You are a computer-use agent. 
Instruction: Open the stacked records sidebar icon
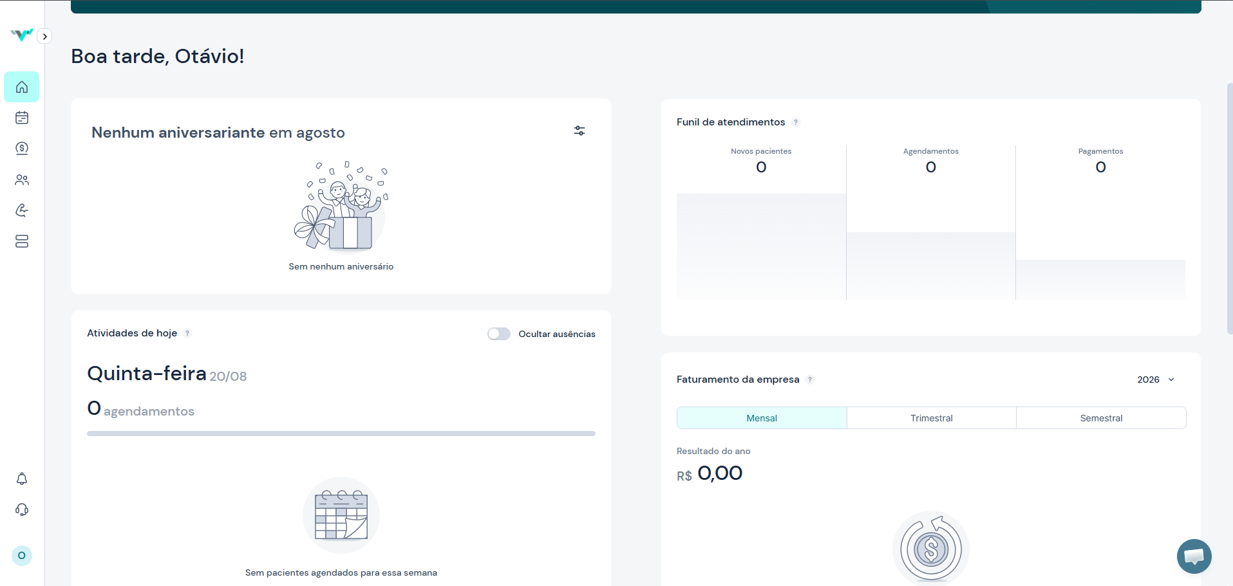click(x=22, y=241)
